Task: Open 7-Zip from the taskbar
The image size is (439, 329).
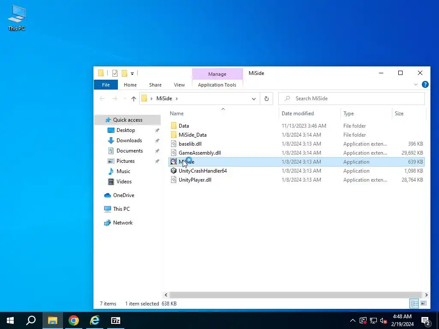Action: click(x=116, y=320)
